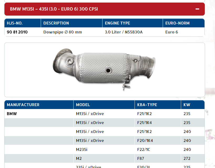Open the downpipe product image

click(104, 70)
